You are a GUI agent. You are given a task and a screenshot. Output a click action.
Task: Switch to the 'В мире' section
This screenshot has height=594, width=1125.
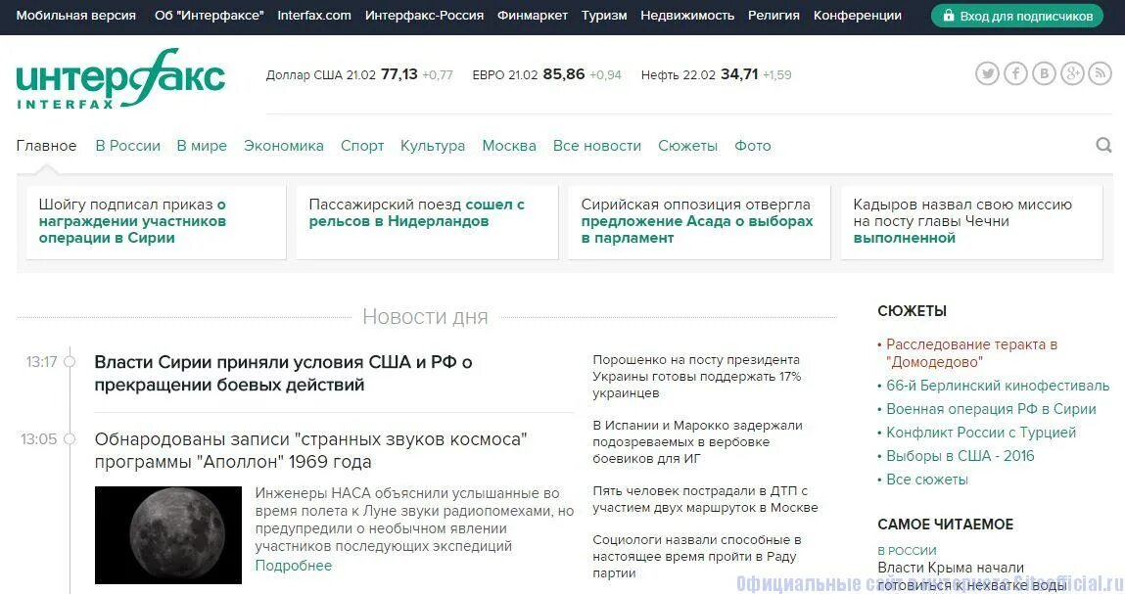(202, 146)
